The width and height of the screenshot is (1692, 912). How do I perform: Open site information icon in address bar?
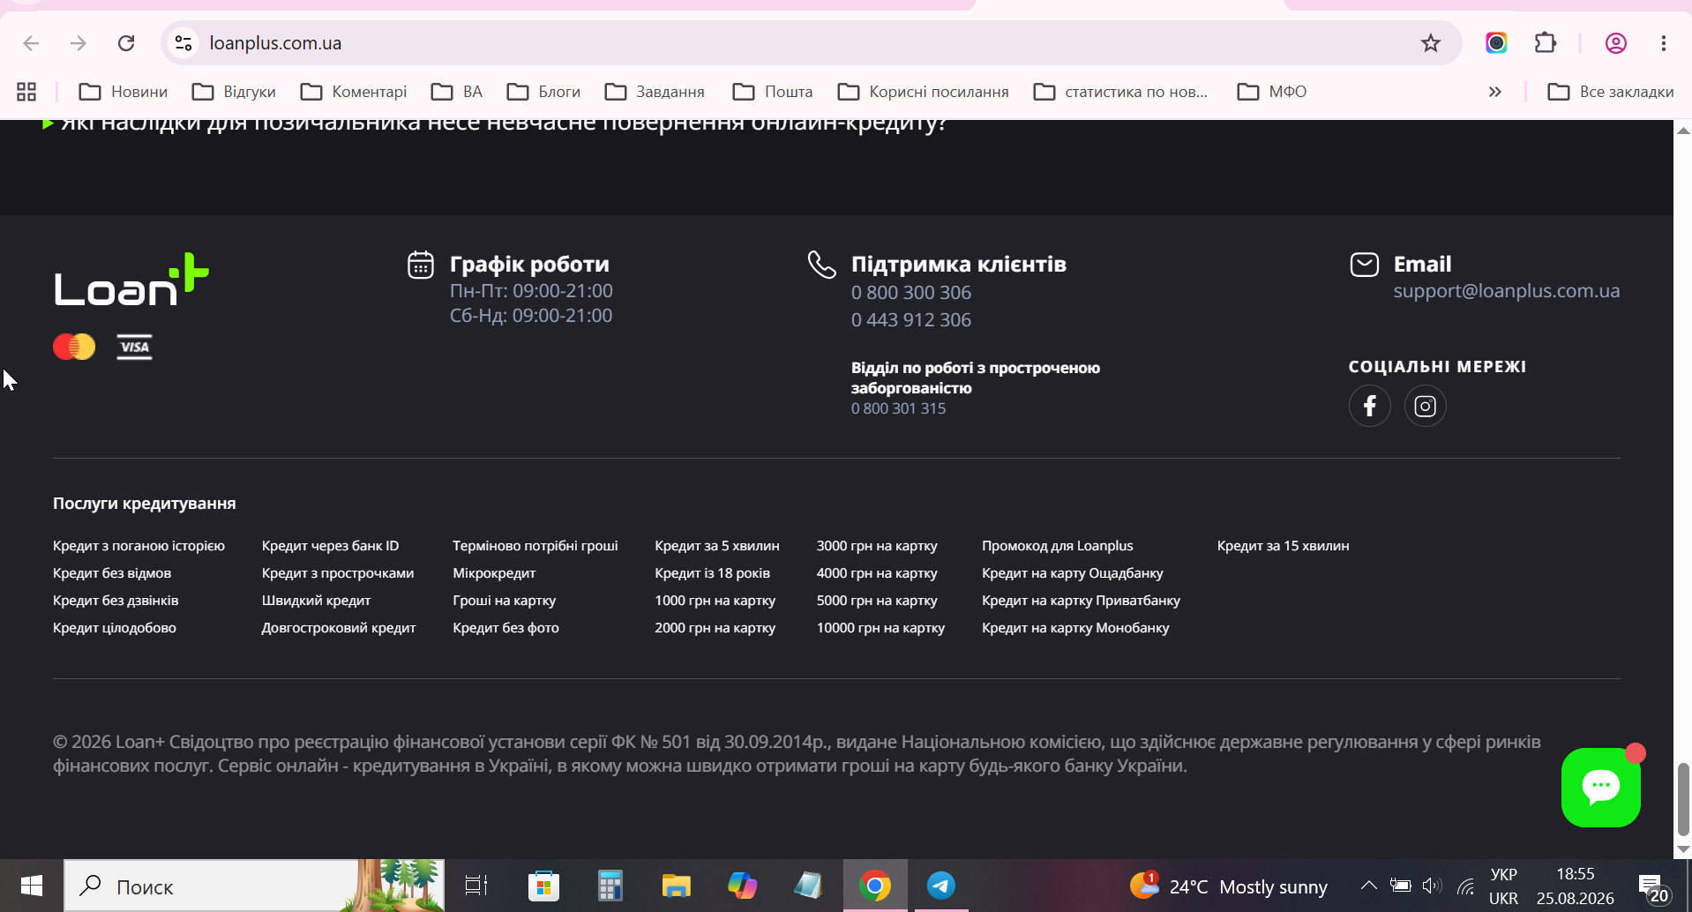click(183, 43)
